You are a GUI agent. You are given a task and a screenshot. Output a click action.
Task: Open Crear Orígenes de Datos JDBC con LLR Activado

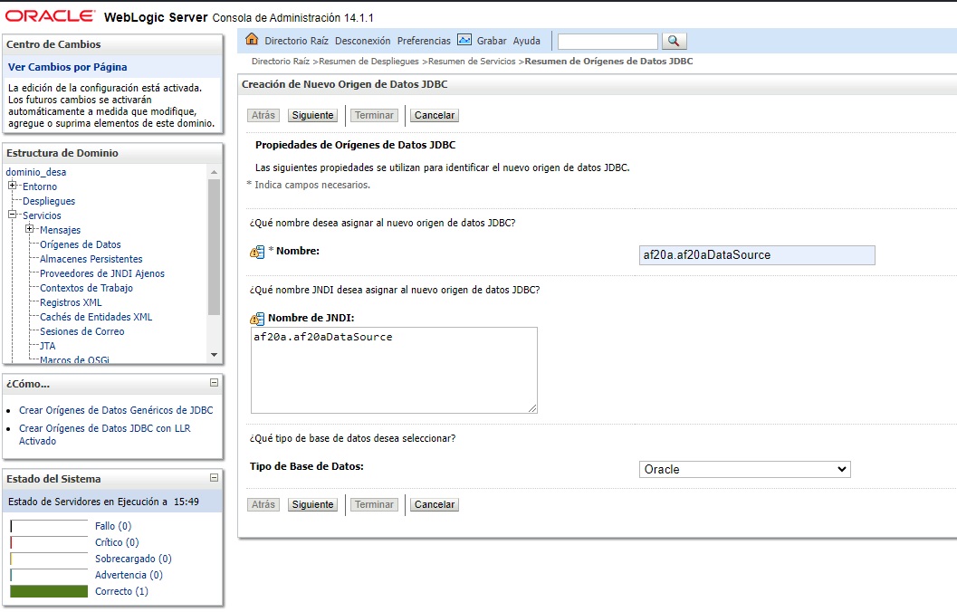(x=104, y=435)
